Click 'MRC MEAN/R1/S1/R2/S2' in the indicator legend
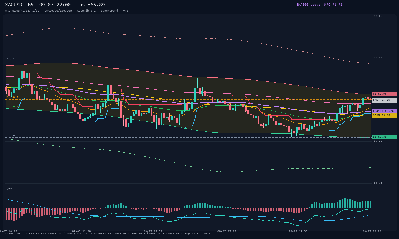Viewport: 399px width, 239px height. point(22,11)
